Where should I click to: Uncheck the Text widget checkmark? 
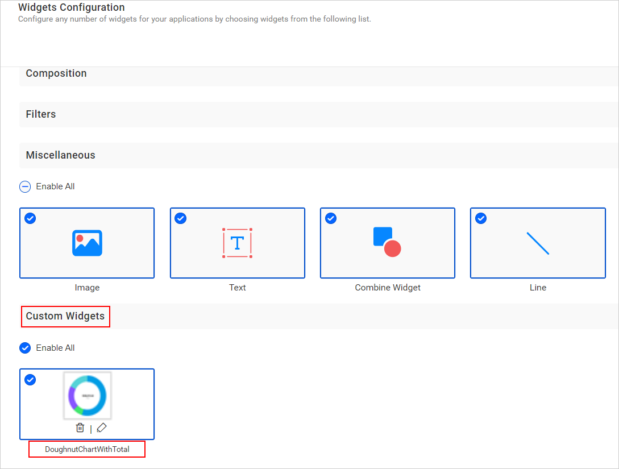coord(180,218)
